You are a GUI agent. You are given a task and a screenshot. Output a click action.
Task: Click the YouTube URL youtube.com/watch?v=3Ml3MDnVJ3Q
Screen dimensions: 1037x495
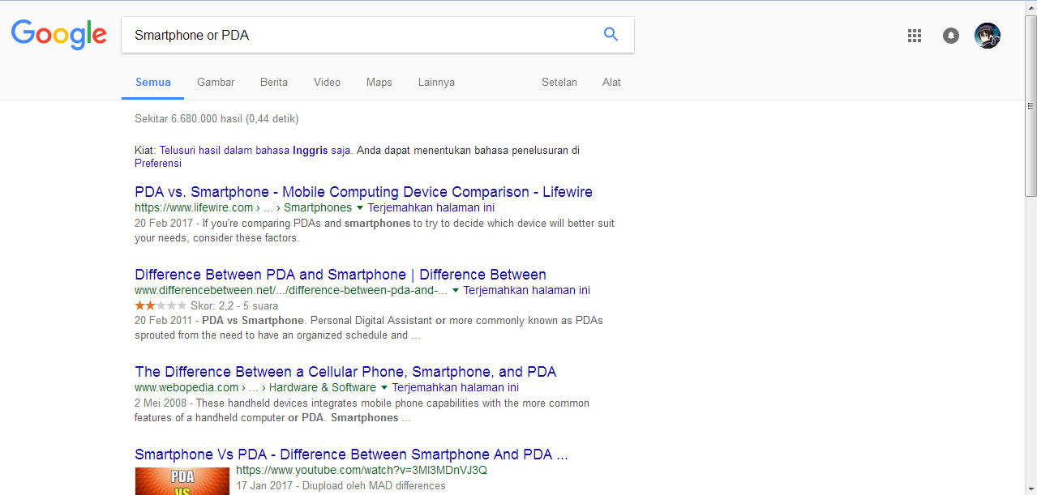[x=362, y=470]
